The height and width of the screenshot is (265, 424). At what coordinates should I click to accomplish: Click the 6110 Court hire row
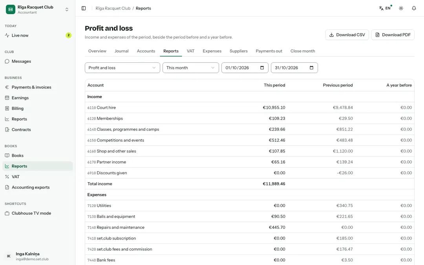(250, 108)
